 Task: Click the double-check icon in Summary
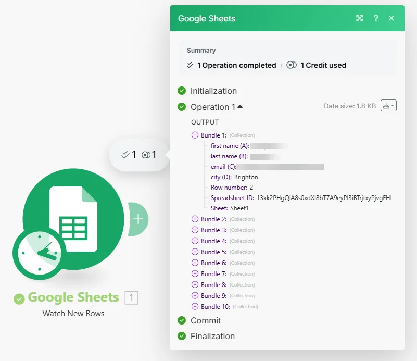point(190,65)
